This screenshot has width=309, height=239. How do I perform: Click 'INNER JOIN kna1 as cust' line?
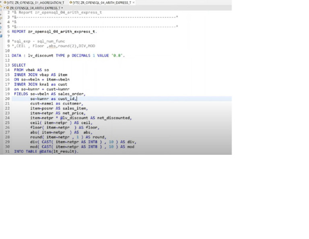41,84
